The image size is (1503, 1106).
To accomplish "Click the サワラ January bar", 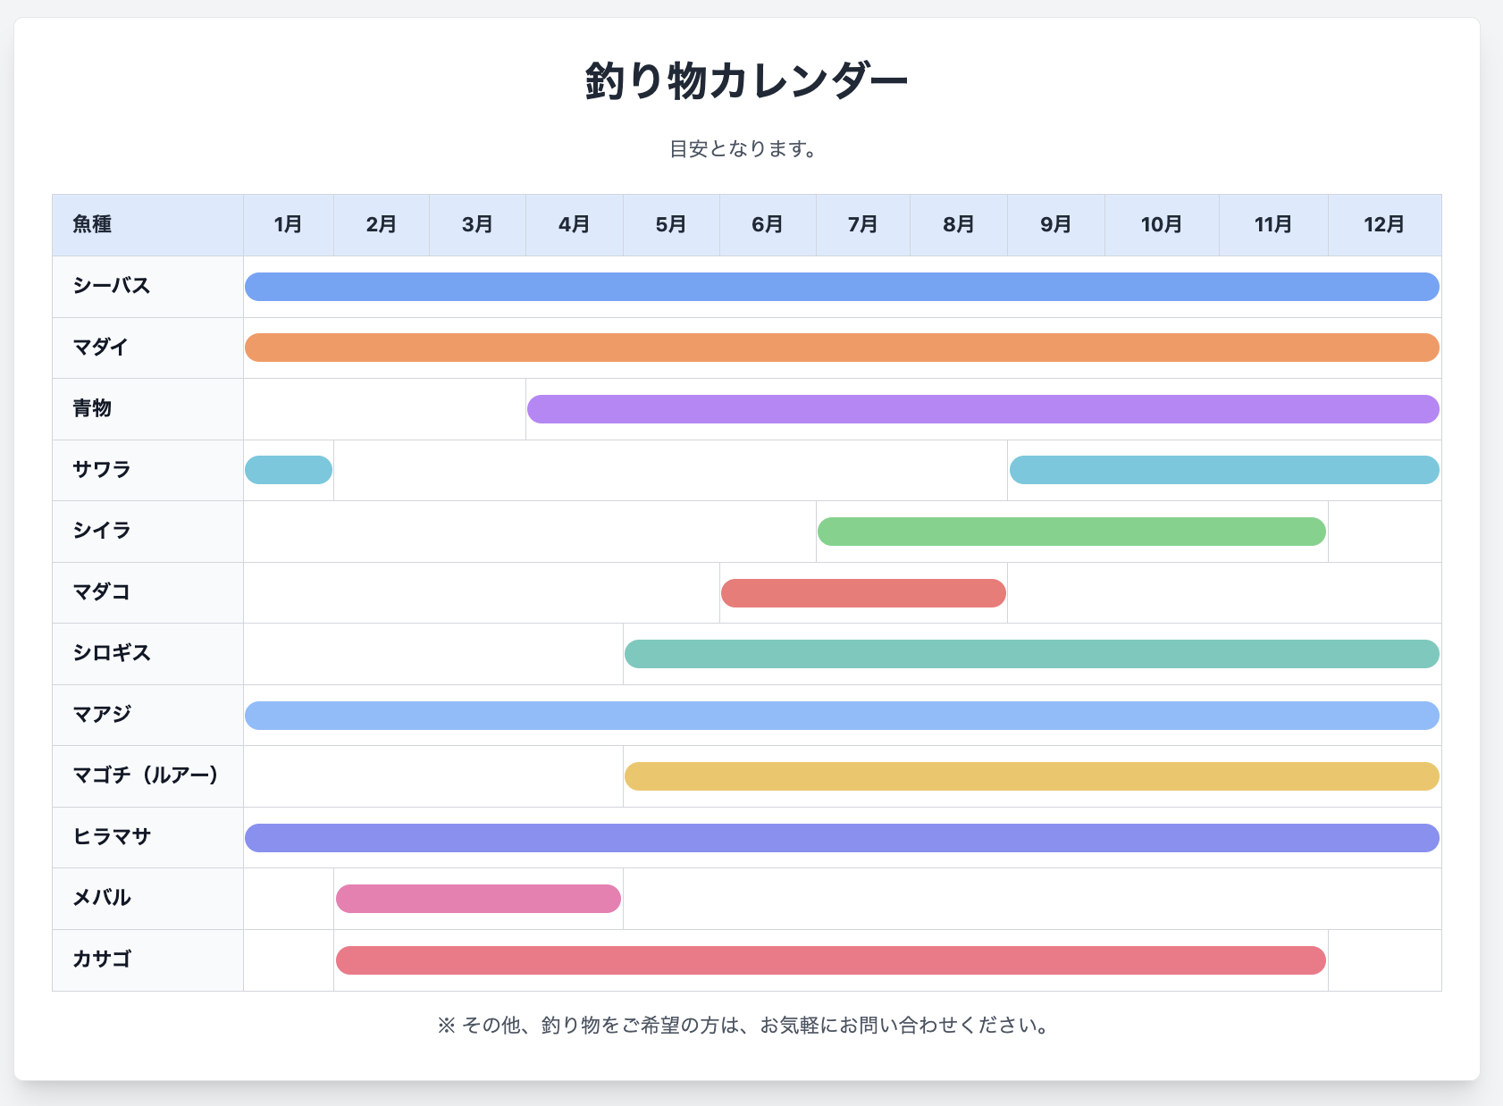I will click(x=289, y=470).
